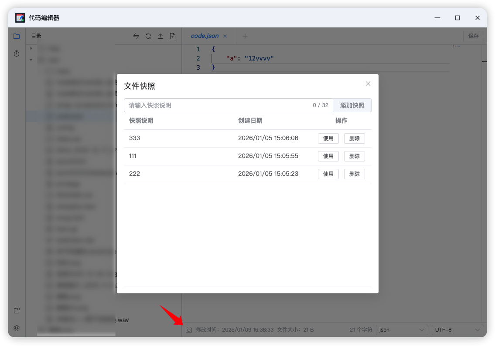This screenshot has height=346, width=495.
Task: Click the 快照说明 column header
Action: pos(141,121)
